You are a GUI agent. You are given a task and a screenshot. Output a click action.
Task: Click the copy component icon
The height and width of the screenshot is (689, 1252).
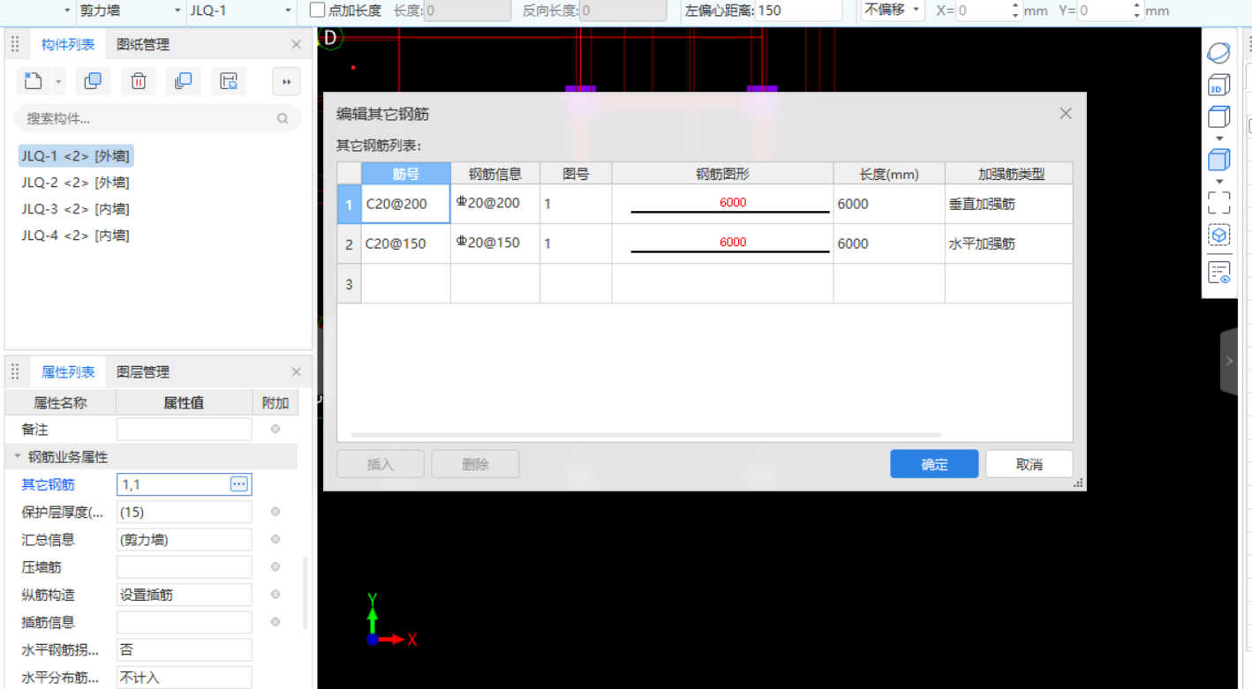[93, 81]
